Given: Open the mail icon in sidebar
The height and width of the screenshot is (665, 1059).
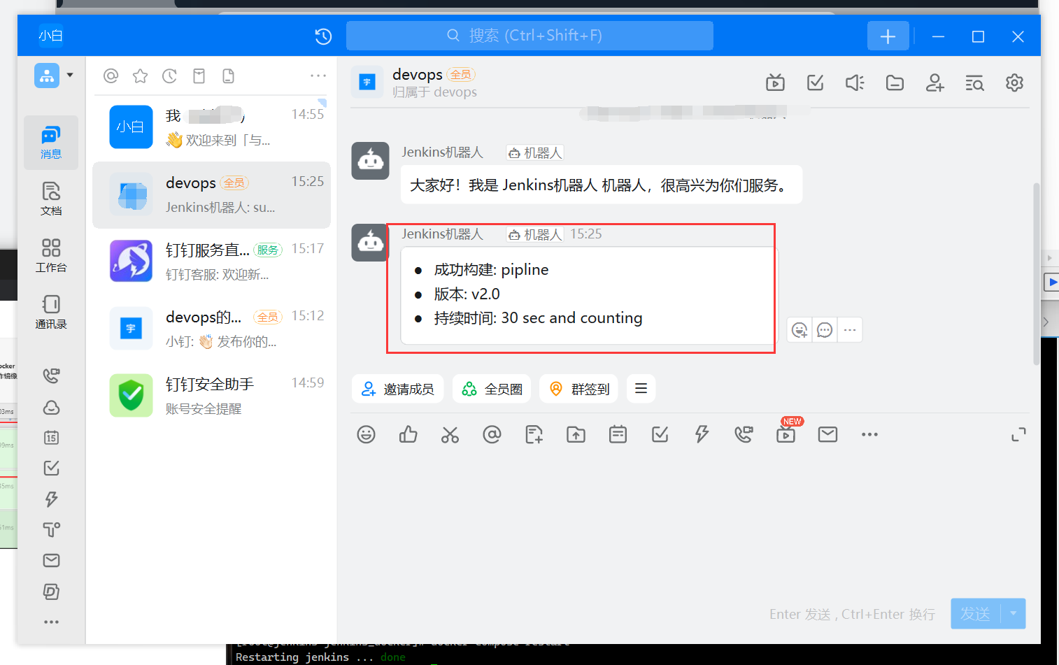Looking at the screenshot, I should [x=51, y=560].
